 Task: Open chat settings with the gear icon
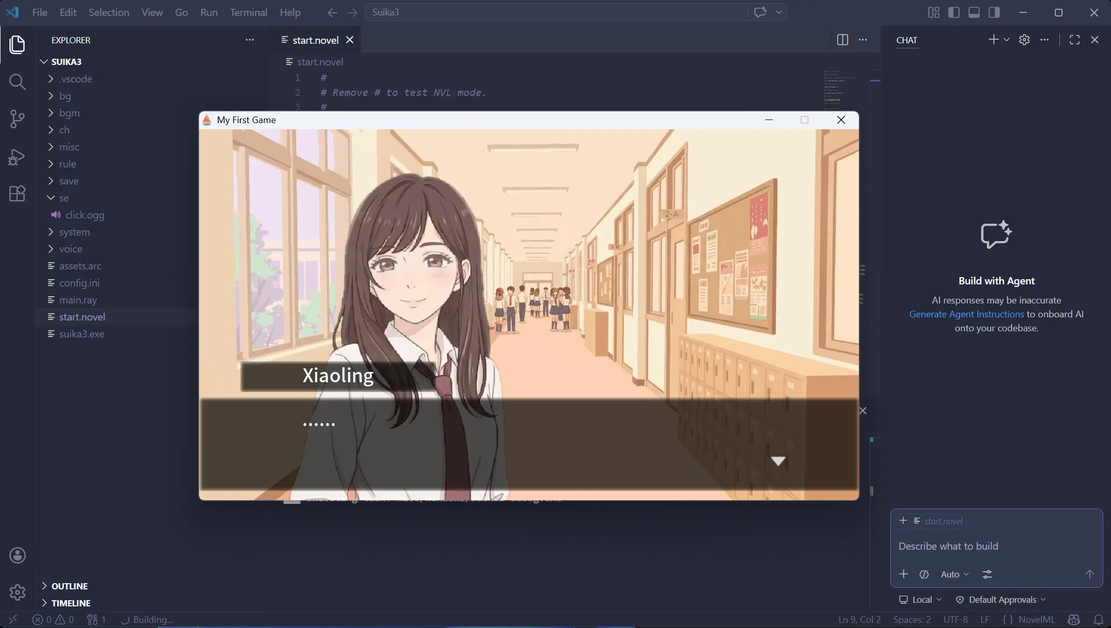[x=1024, y=40]
